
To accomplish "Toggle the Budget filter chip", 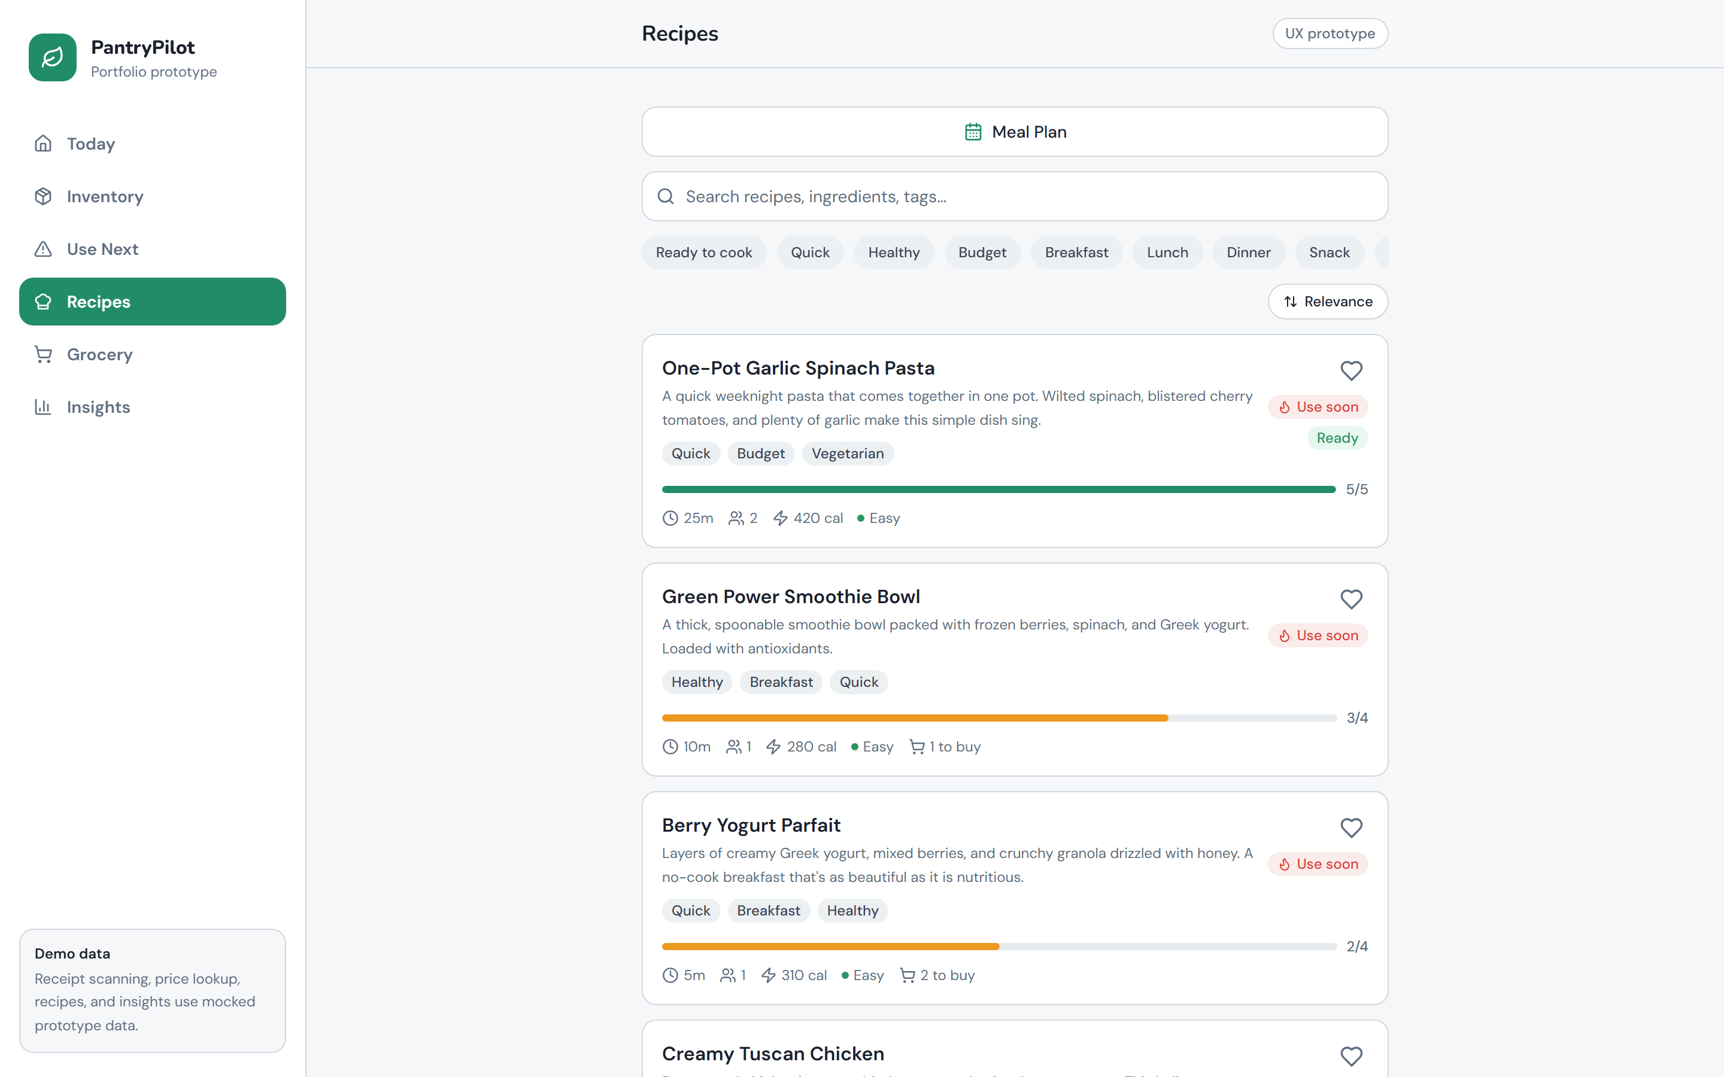I will (982, 253).
